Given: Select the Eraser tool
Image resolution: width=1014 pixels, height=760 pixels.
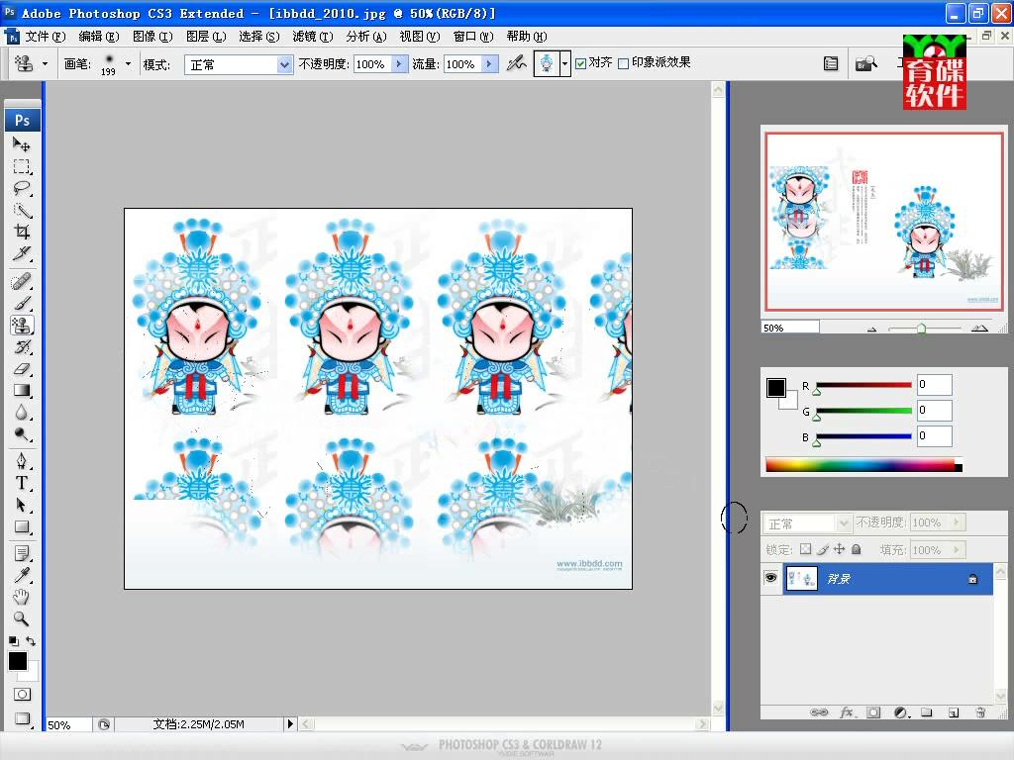Looking at the screenshot, I should pyautogui.click(x=22, y=369).
